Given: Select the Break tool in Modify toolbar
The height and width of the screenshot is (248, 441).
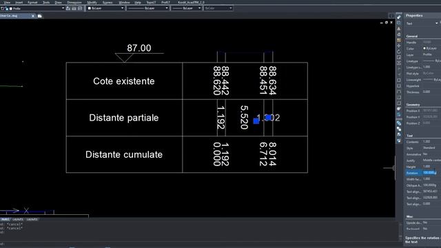Looking at the screenshot, I should (x=399, y=86).
